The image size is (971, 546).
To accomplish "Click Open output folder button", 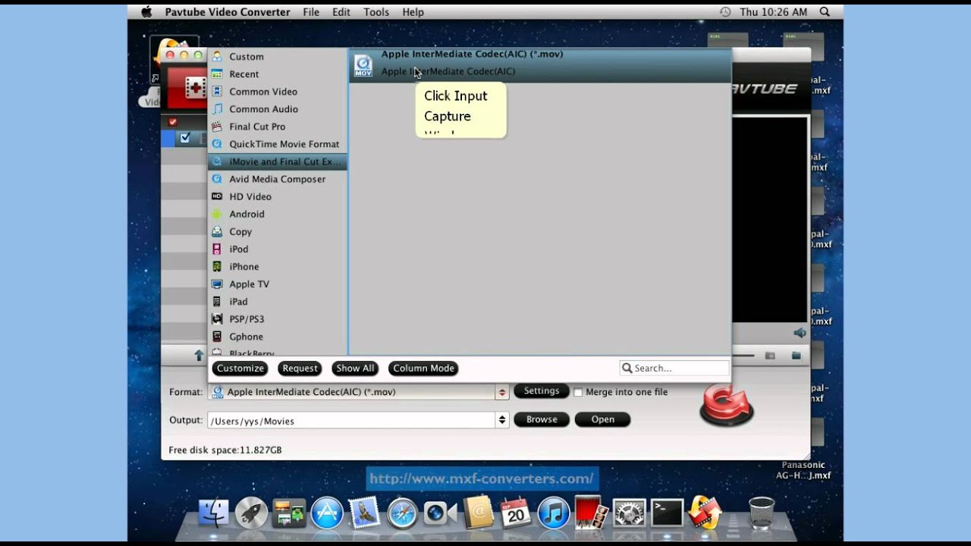I will (603, 419).
